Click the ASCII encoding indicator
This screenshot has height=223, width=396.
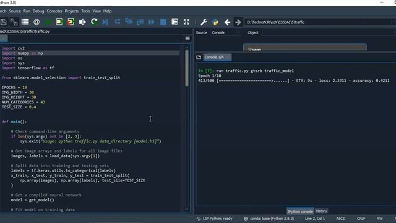341,219
